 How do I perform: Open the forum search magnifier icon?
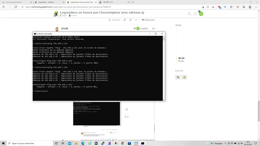pyautogui.click(x=190, y=14)
